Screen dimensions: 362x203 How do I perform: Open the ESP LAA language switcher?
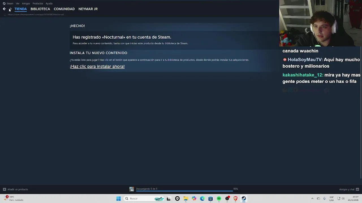tap(331, 198)
